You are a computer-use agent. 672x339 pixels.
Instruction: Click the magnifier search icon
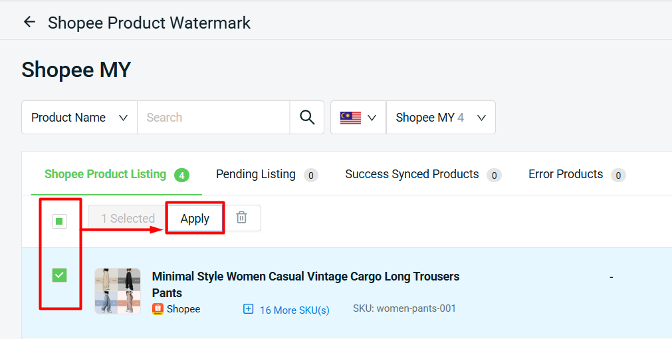[307, 118]
